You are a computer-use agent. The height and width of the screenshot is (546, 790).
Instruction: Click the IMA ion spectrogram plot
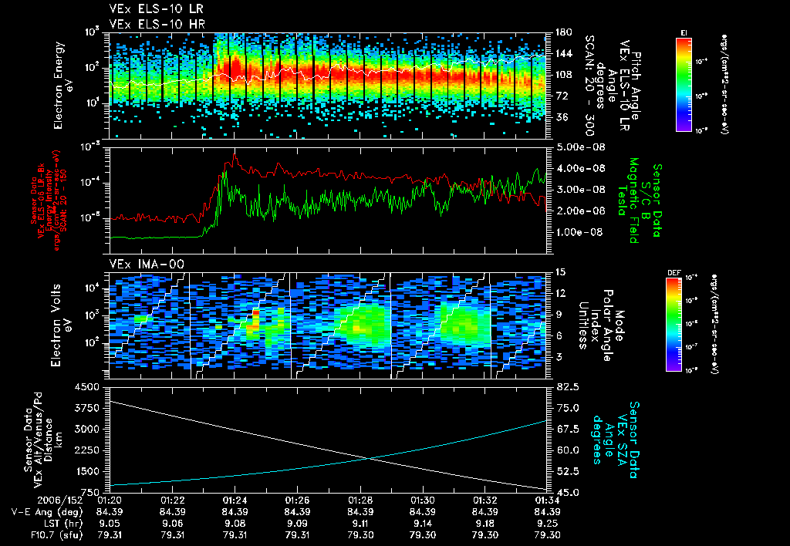pyautogui.click(x=327, y=325)
